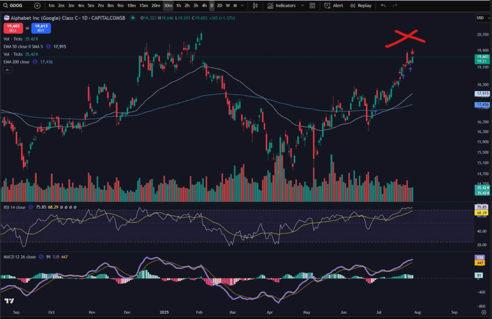
Task: Open the candlestick chart type selector
Action: (256, 6)
